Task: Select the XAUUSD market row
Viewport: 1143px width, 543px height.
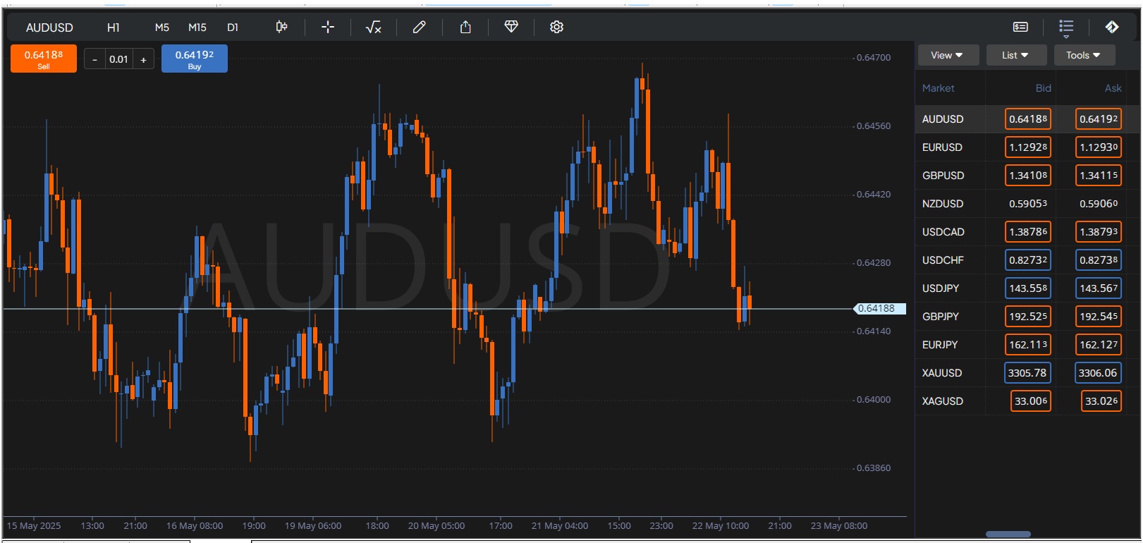Action: point(1027,373)
